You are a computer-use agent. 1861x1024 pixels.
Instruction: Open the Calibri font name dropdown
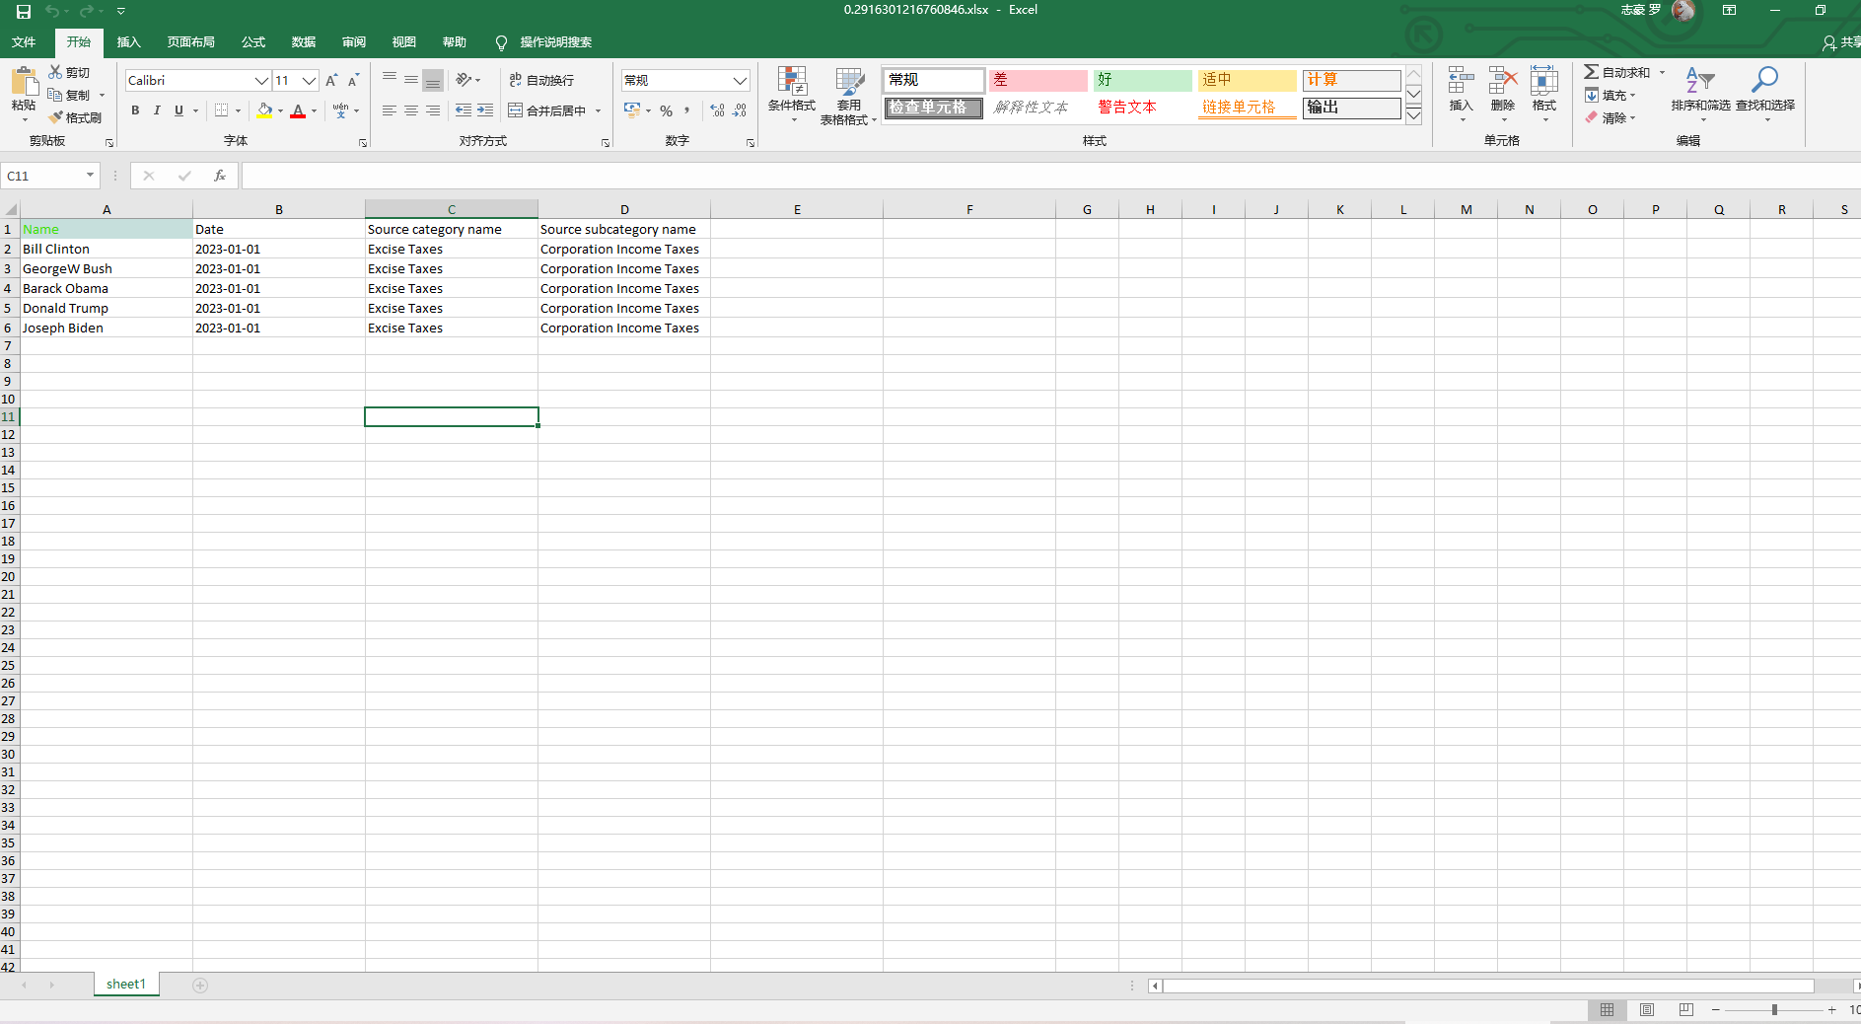(x=261, y=80)
